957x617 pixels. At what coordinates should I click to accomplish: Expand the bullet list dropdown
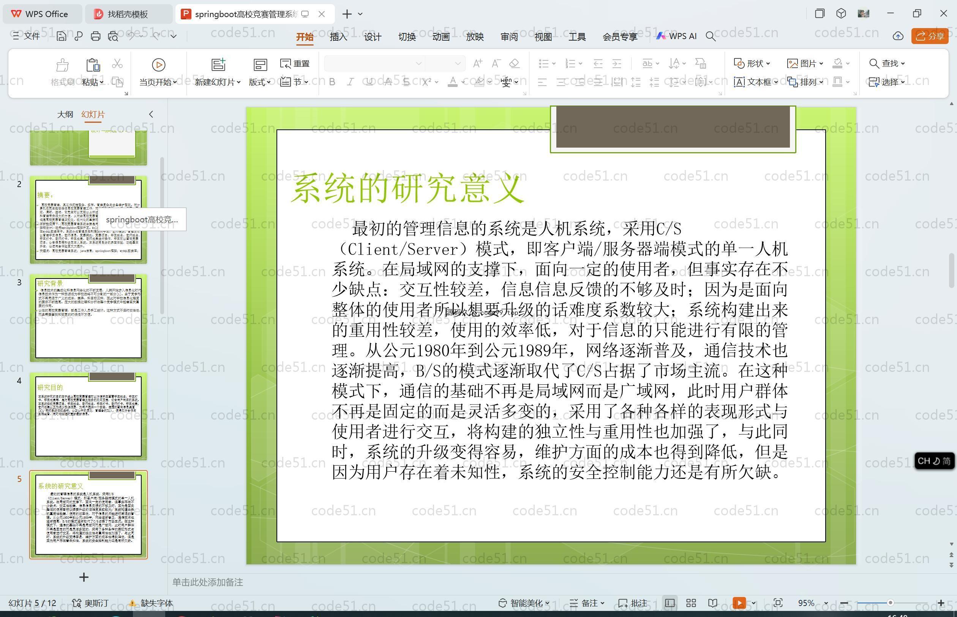coord(554,63)
